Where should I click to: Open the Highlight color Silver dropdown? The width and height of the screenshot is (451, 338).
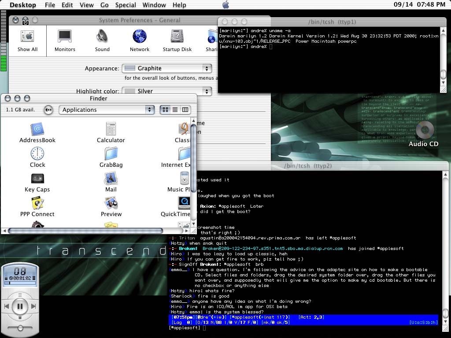pyautogui.click(x=166, y=91)
